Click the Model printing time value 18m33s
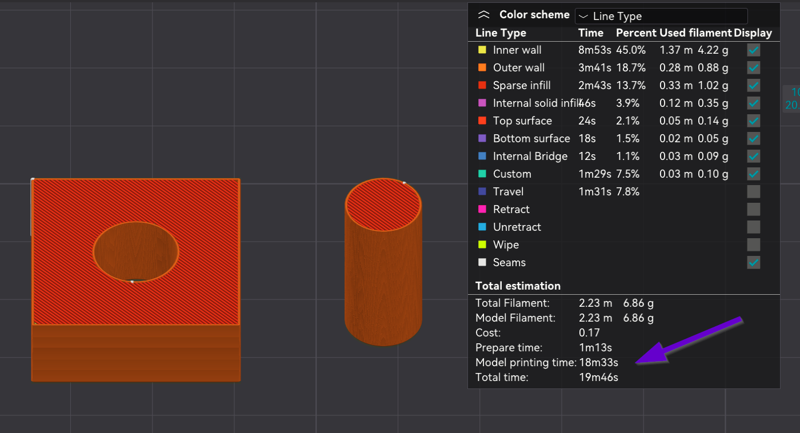800x433 pixels. tap(598, 362)
